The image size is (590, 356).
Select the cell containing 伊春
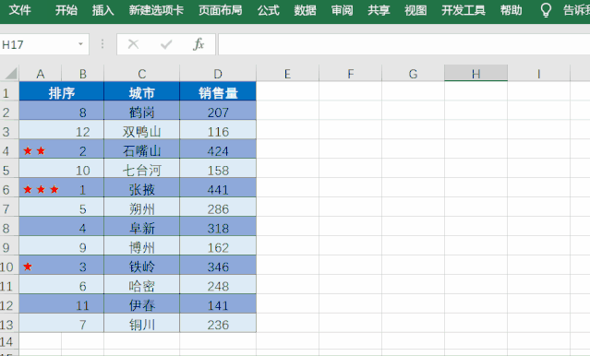pos(142,303)
